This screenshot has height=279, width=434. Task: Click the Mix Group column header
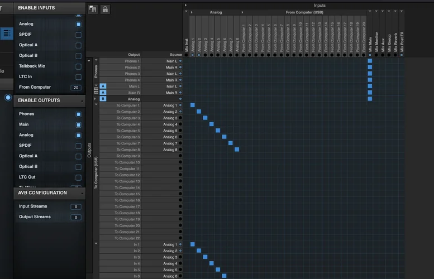click(389, 43)
